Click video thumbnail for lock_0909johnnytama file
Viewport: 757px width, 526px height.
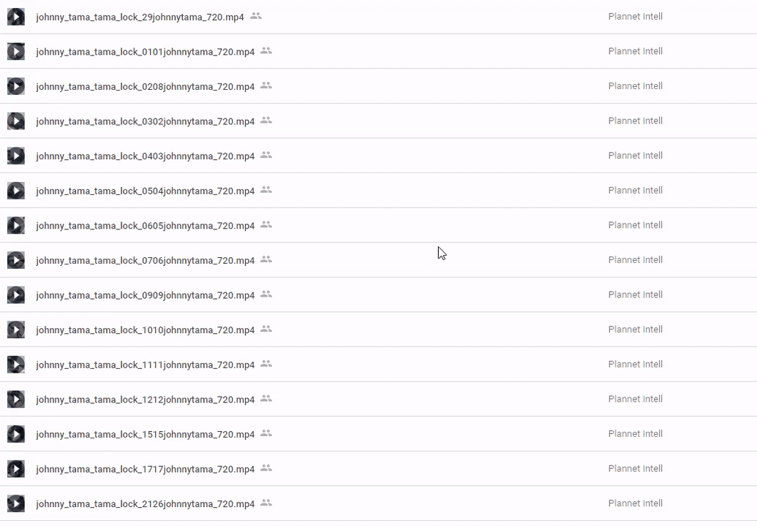tap(16, 295)
